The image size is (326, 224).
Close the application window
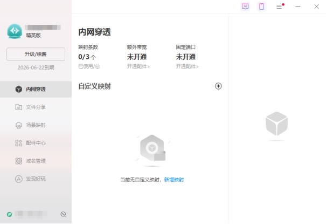point(316,6)
